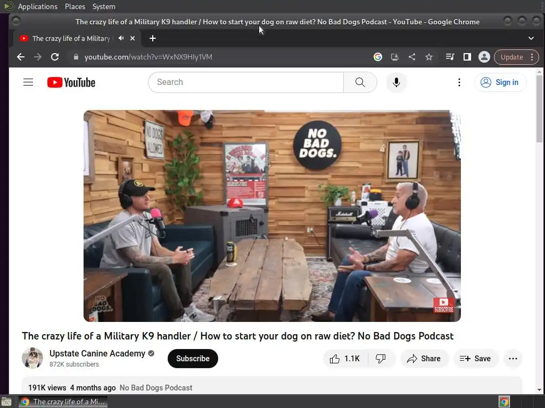The width and height of the screenshot is (545, 408).
Task: Click the browser forward arrow
Action: click(38, 57)
